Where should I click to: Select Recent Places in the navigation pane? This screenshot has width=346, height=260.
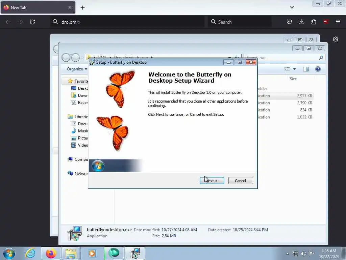click(x=79, y=102)
